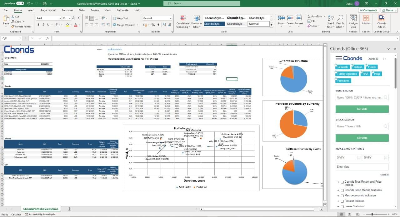Switch to the Page Layout tab
Image resolution: width=400 pixels, height=217 pixels.
pyautogui.click(x=48, y=10)
